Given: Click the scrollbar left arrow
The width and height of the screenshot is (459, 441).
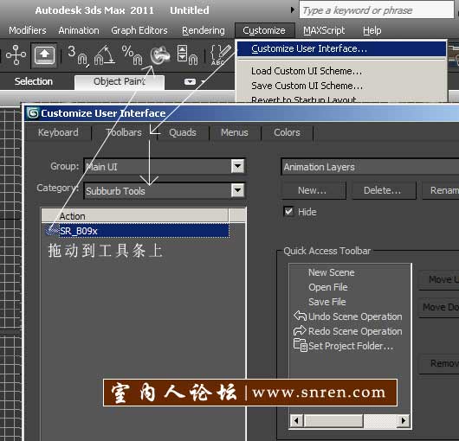Looking at the screenshot, I should tap(296, 420).
